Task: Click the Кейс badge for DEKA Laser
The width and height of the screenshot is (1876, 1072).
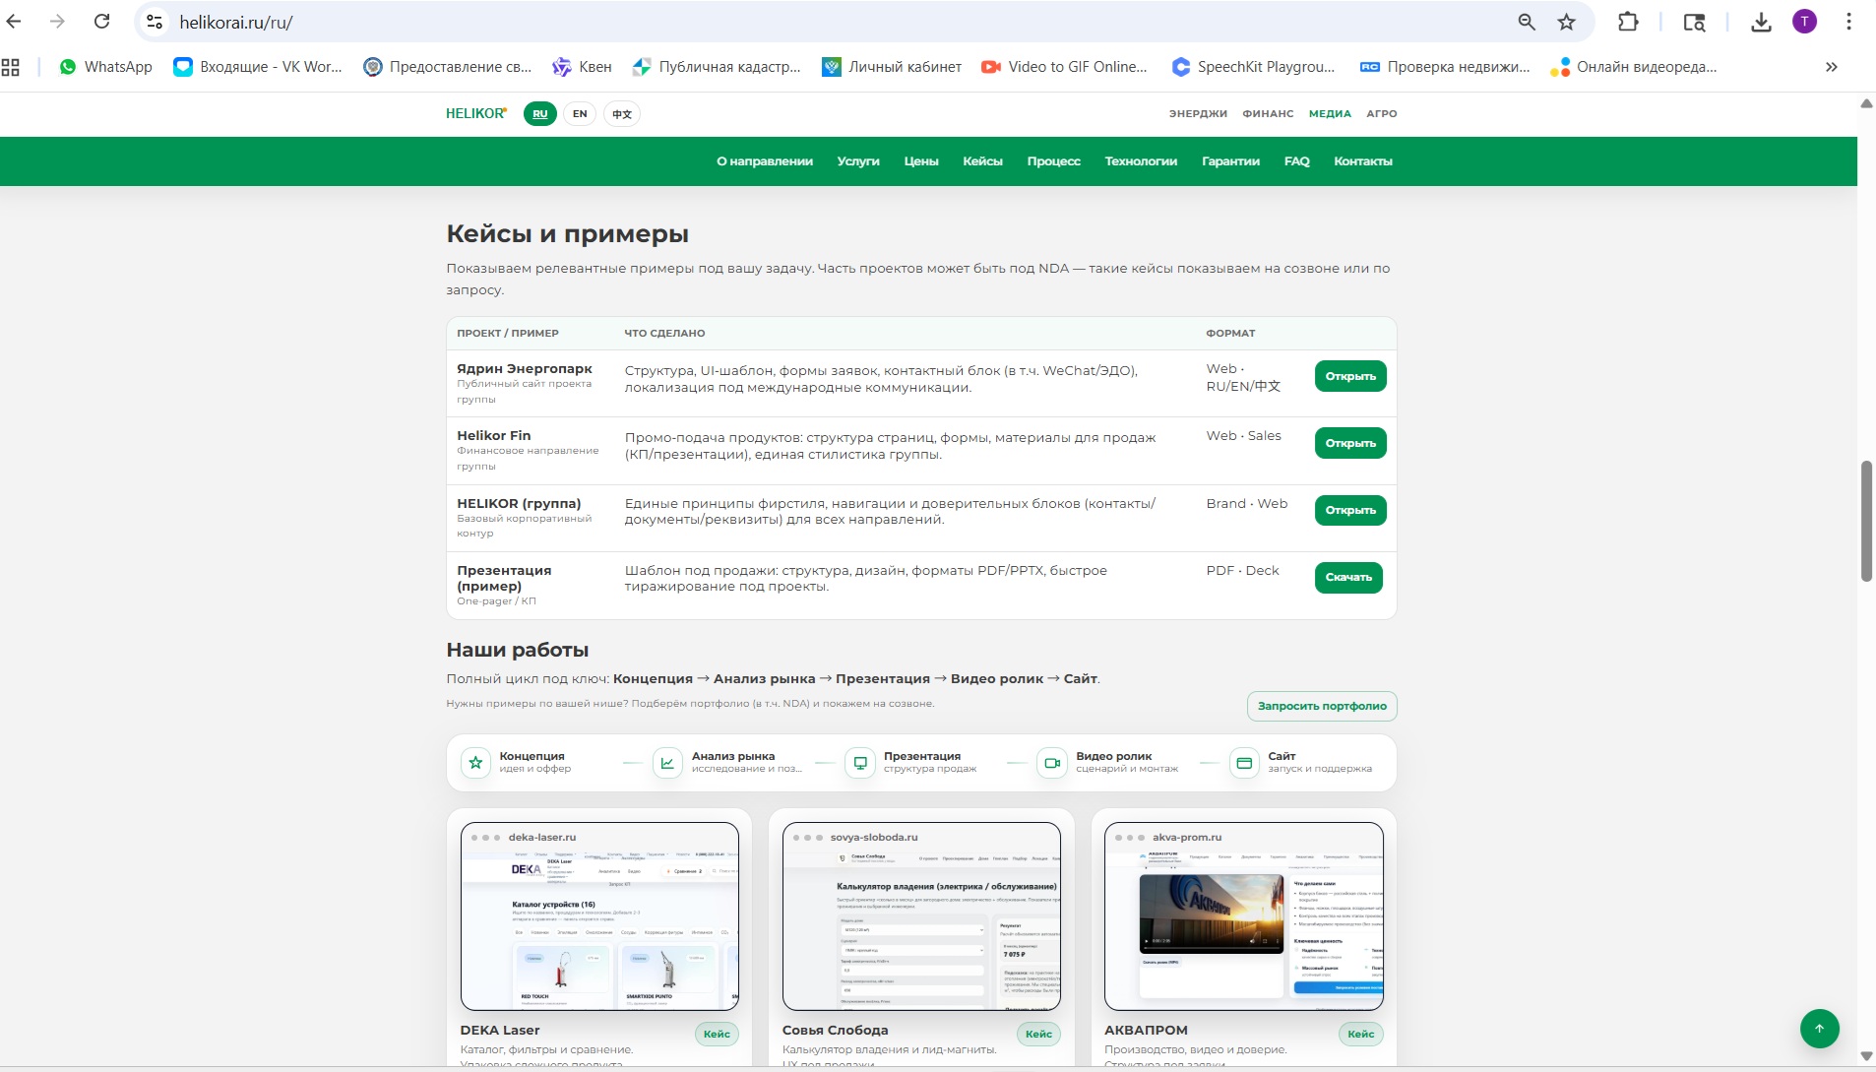Action: click(x=717, y=1034)
